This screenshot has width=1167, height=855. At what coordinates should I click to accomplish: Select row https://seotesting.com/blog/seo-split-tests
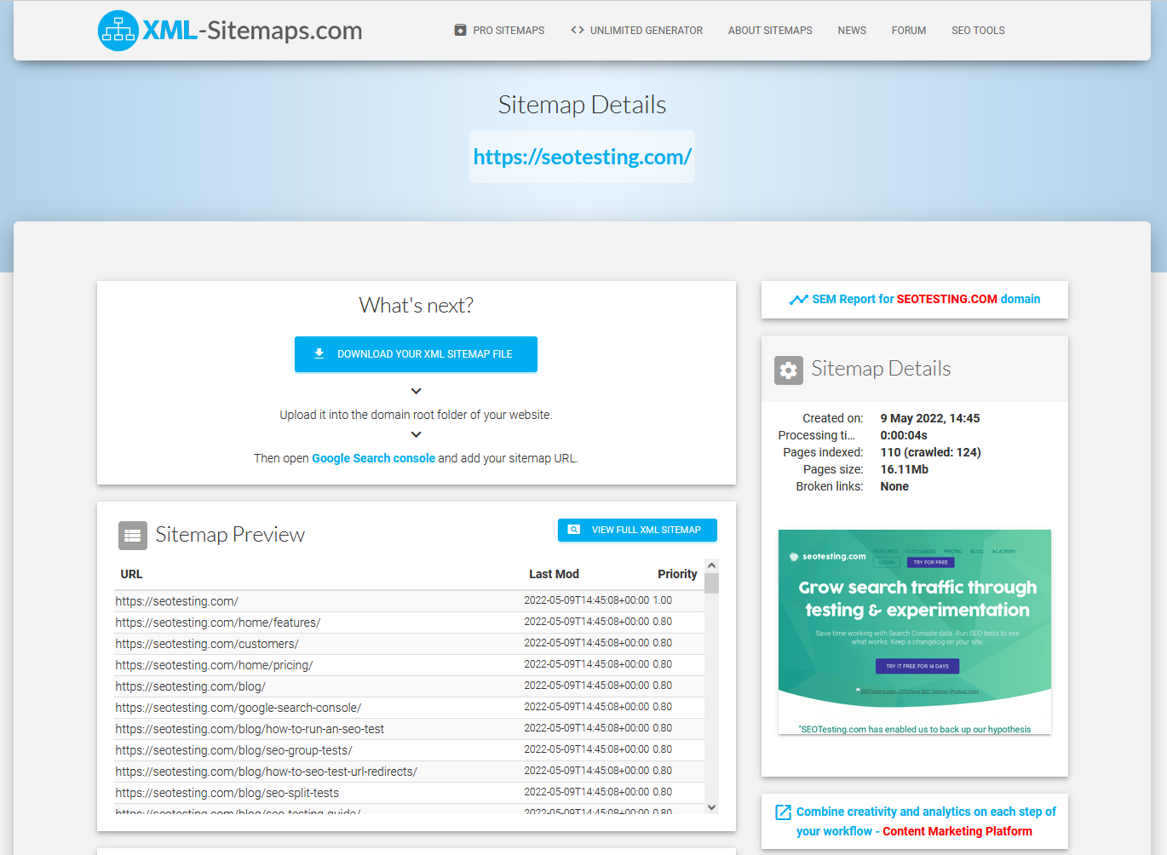tap(409, 793)
